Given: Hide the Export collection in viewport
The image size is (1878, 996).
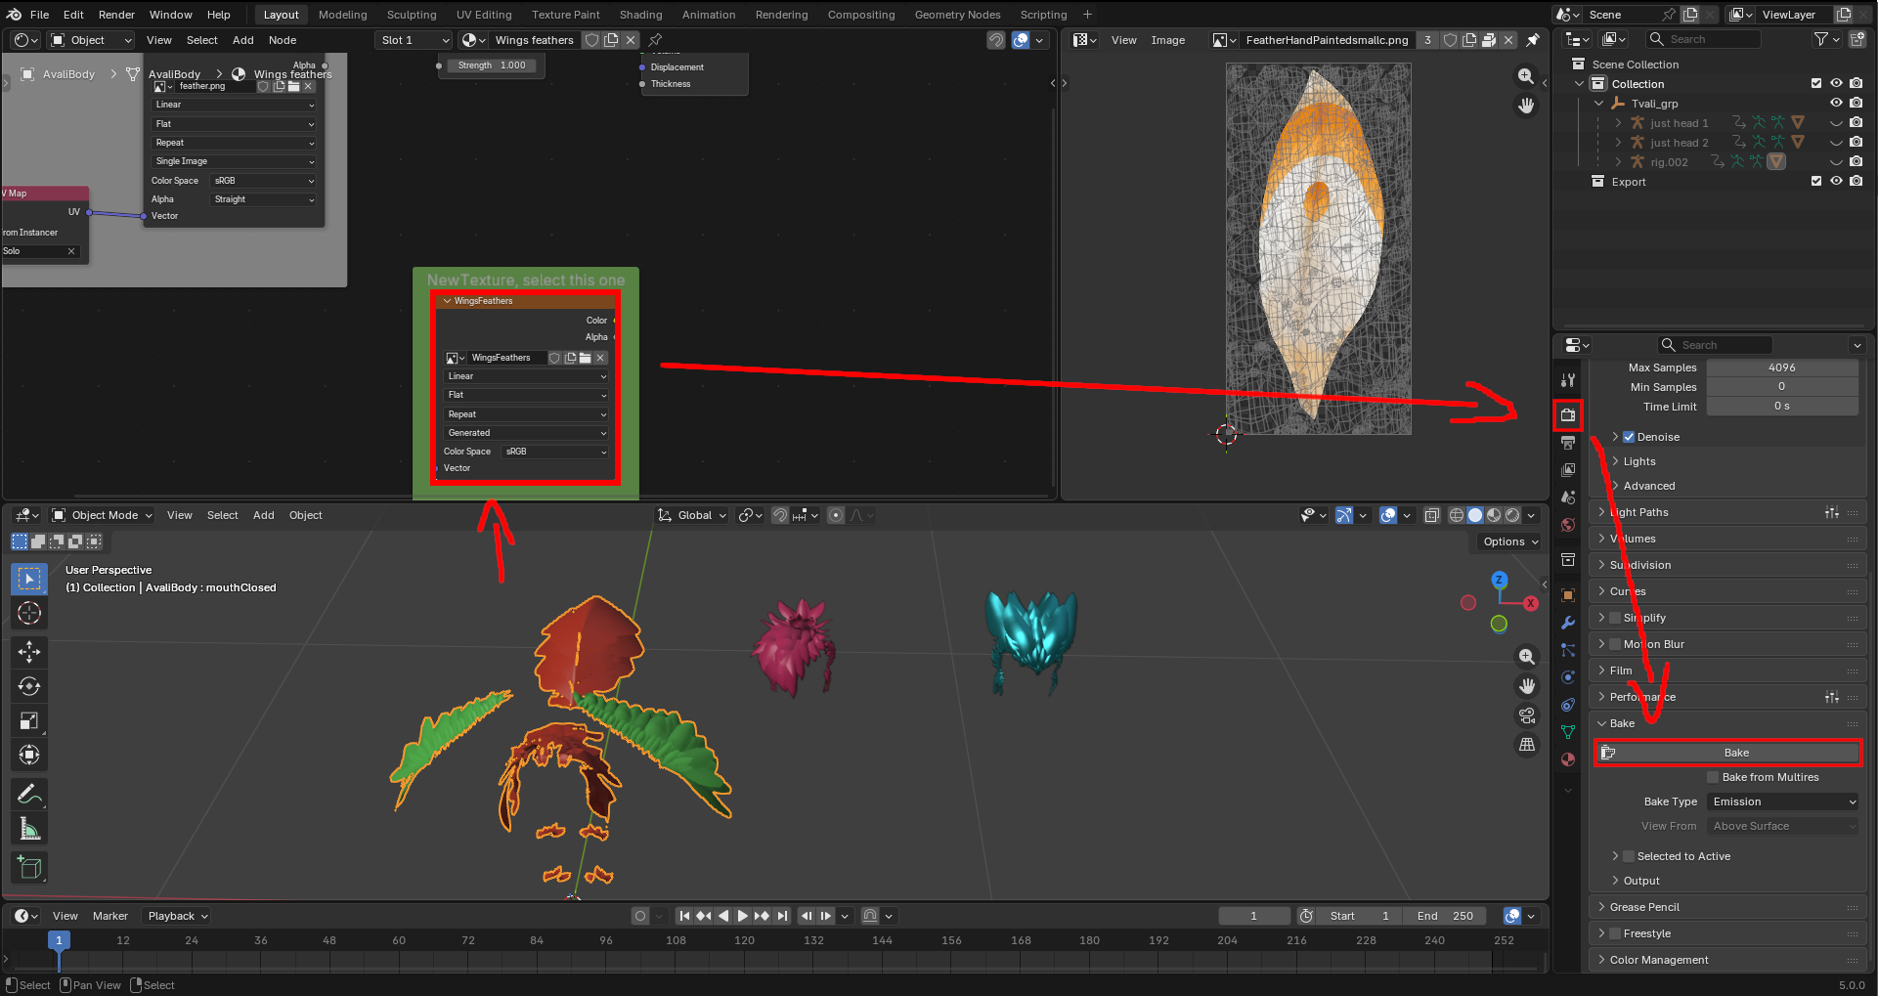Looking at the screenshot, I should (x=1836, y=182).
